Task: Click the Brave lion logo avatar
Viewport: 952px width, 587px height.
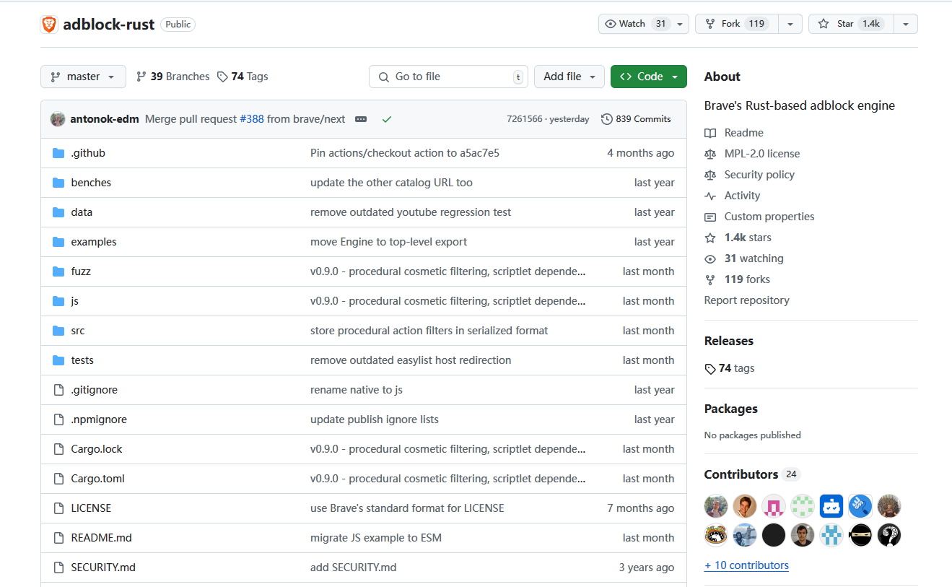Action: click(48, 24)
